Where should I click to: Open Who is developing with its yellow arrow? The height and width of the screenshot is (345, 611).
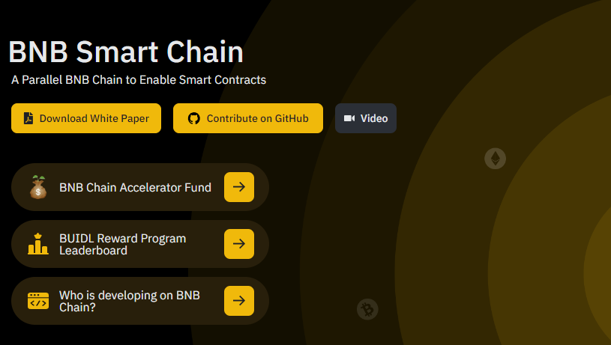pyautogui.click(x=239, y=301)
